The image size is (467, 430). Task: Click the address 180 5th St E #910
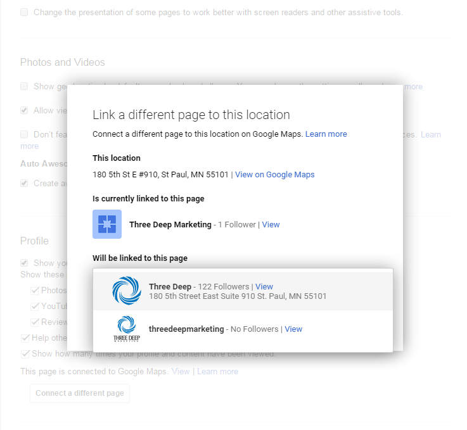click(x=160, y=174)
